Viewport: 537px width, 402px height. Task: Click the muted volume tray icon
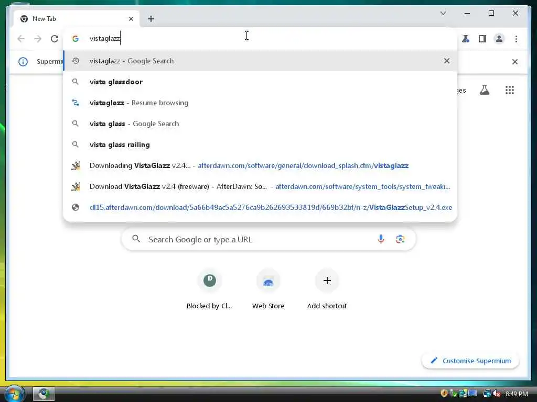(497, 394)
